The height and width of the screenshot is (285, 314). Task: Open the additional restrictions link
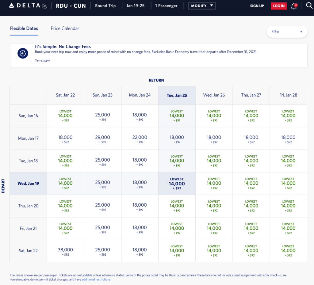96,279
